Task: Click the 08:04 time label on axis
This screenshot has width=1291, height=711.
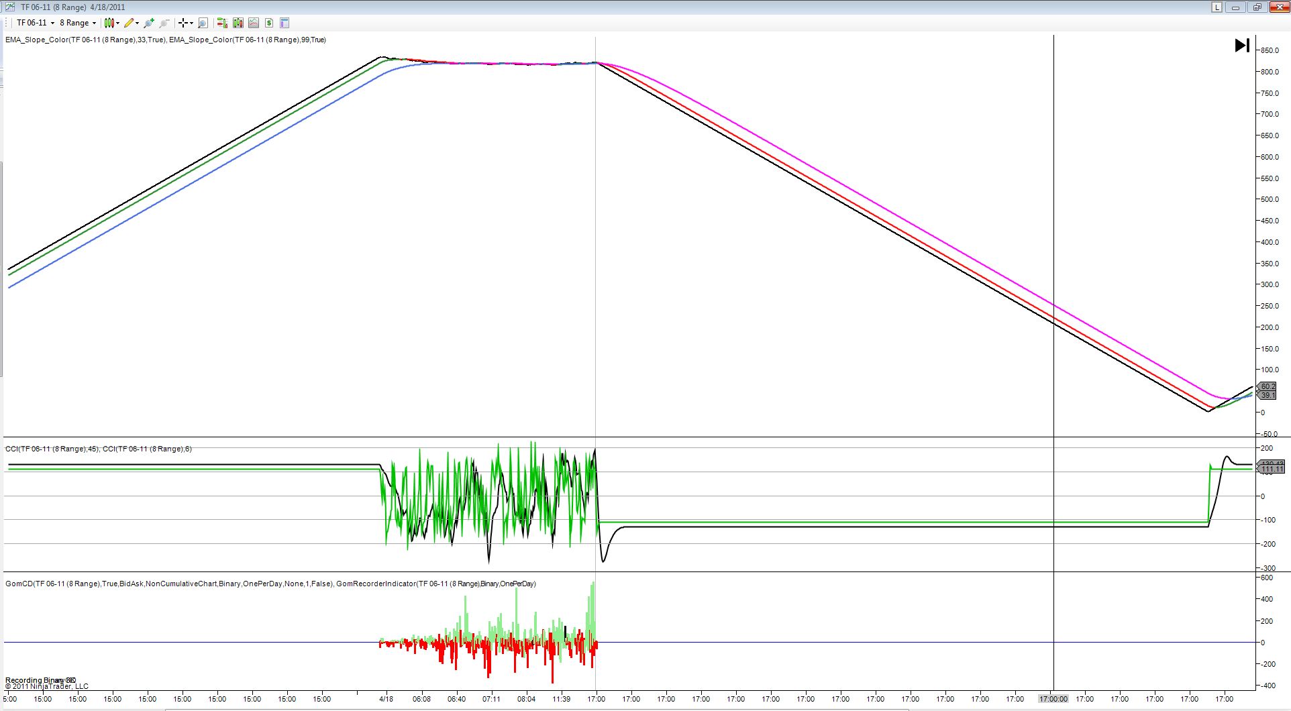Action: point(526,699)
